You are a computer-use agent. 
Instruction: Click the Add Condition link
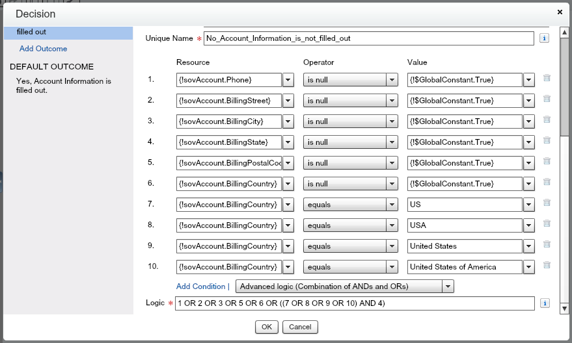coord(200,286)
